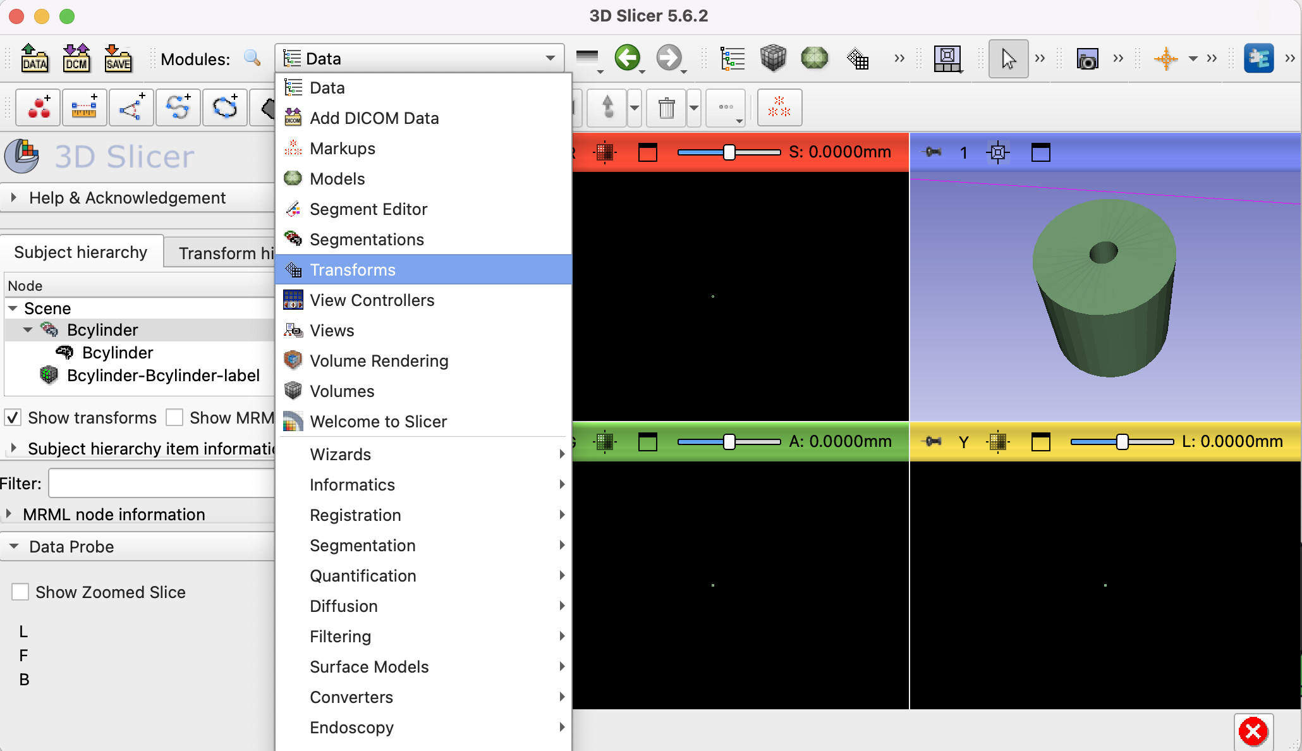This screenshot has width=1302, height=751.
Task: Enable the Show Zoomed Slice checkbox
Action: [x=20, y=592]
